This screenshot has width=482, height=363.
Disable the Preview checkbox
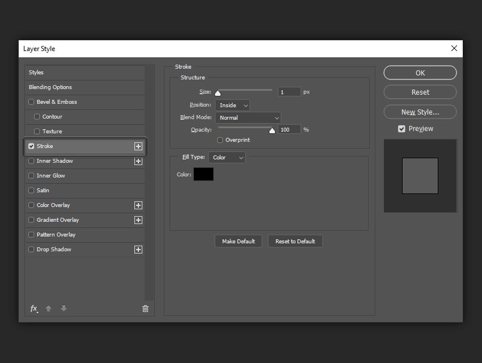pos(401,128)
